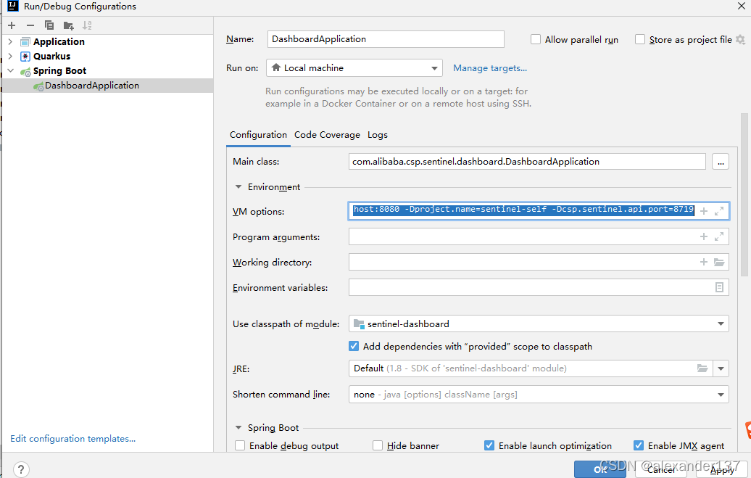The image size is (751, 478).
Task: Enable debug output checkbox
Action: (240, 445)
